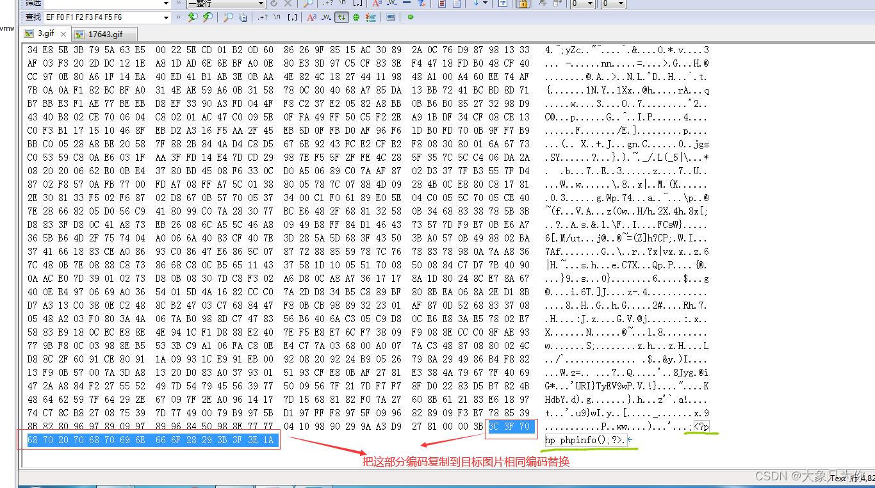Expand the » chevron beside filter field
Image resolution: width=875 pixels, height=488 pixels.
pyautogui.click(x=179, y=3)
